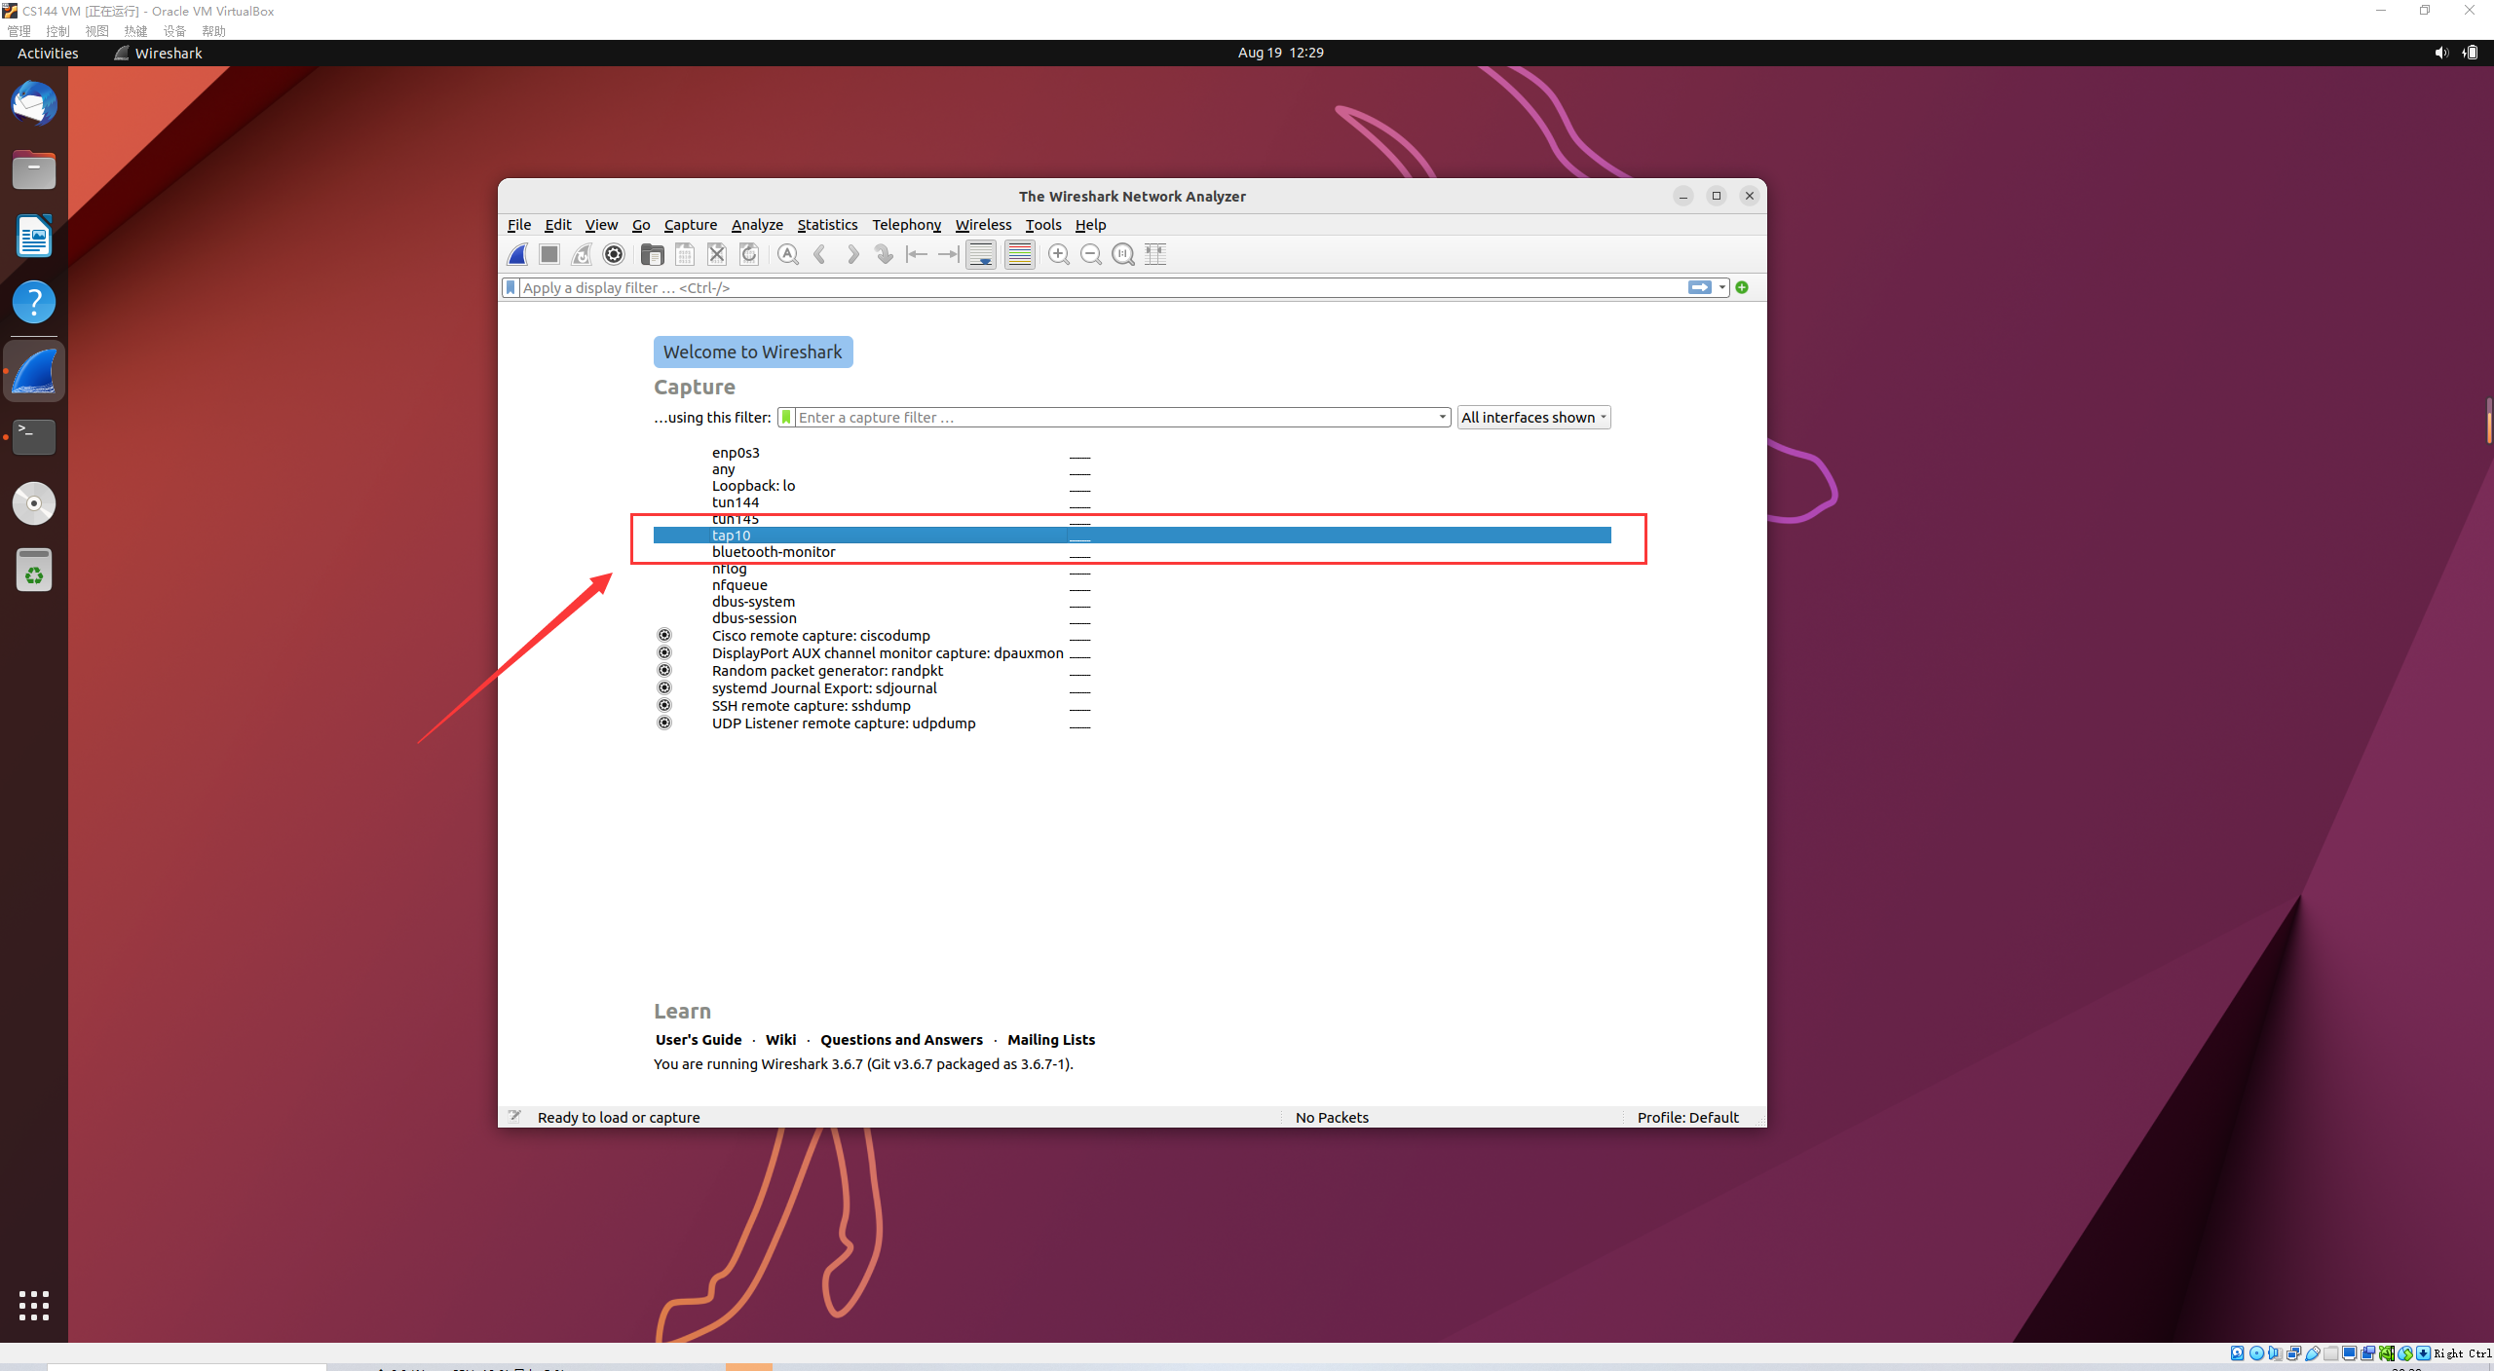Open the View menu
2494x1371 pixels.
pyautogui.click(x=601, y=225)
